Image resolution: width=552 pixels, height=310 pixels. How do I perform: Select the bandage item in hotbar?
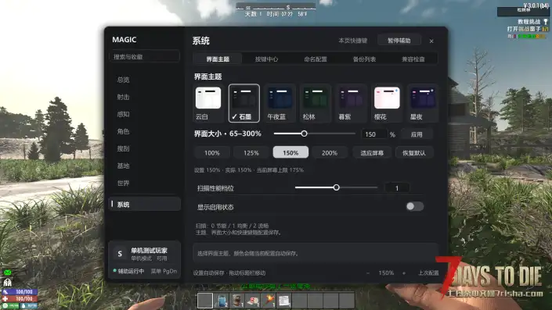coord(253,301)
